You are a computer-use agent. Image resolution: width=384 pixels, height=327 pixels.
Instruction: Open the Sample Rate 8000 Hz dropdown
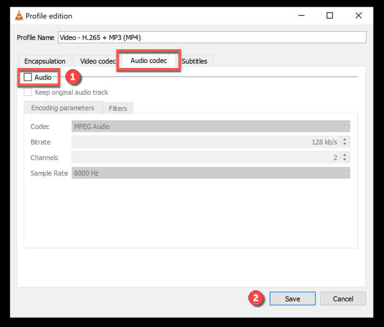(x=210, y=173)
